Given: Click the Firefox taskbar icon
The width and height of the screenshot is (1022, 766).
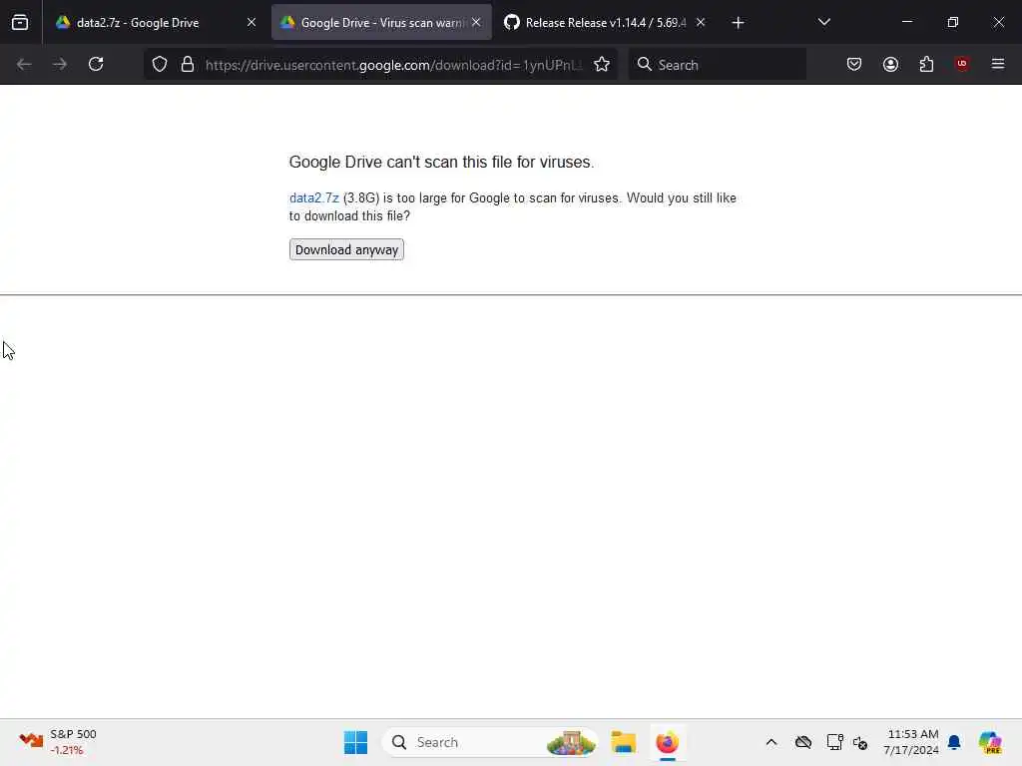Looking at the screenshot, I should pos(668,742).
